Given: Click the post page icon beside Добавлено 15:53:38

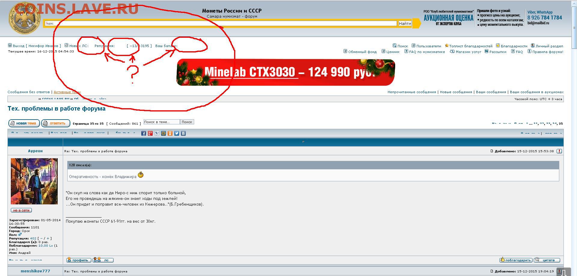Looking at the screenshot, I should tap(492, 151).
